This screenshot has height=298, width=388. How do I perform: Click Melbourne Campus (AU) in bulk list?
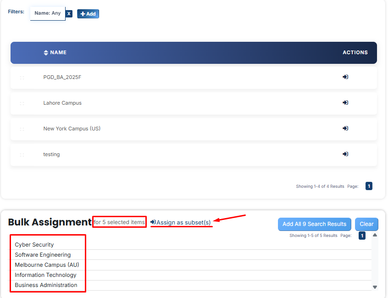[x=47, y=265]
